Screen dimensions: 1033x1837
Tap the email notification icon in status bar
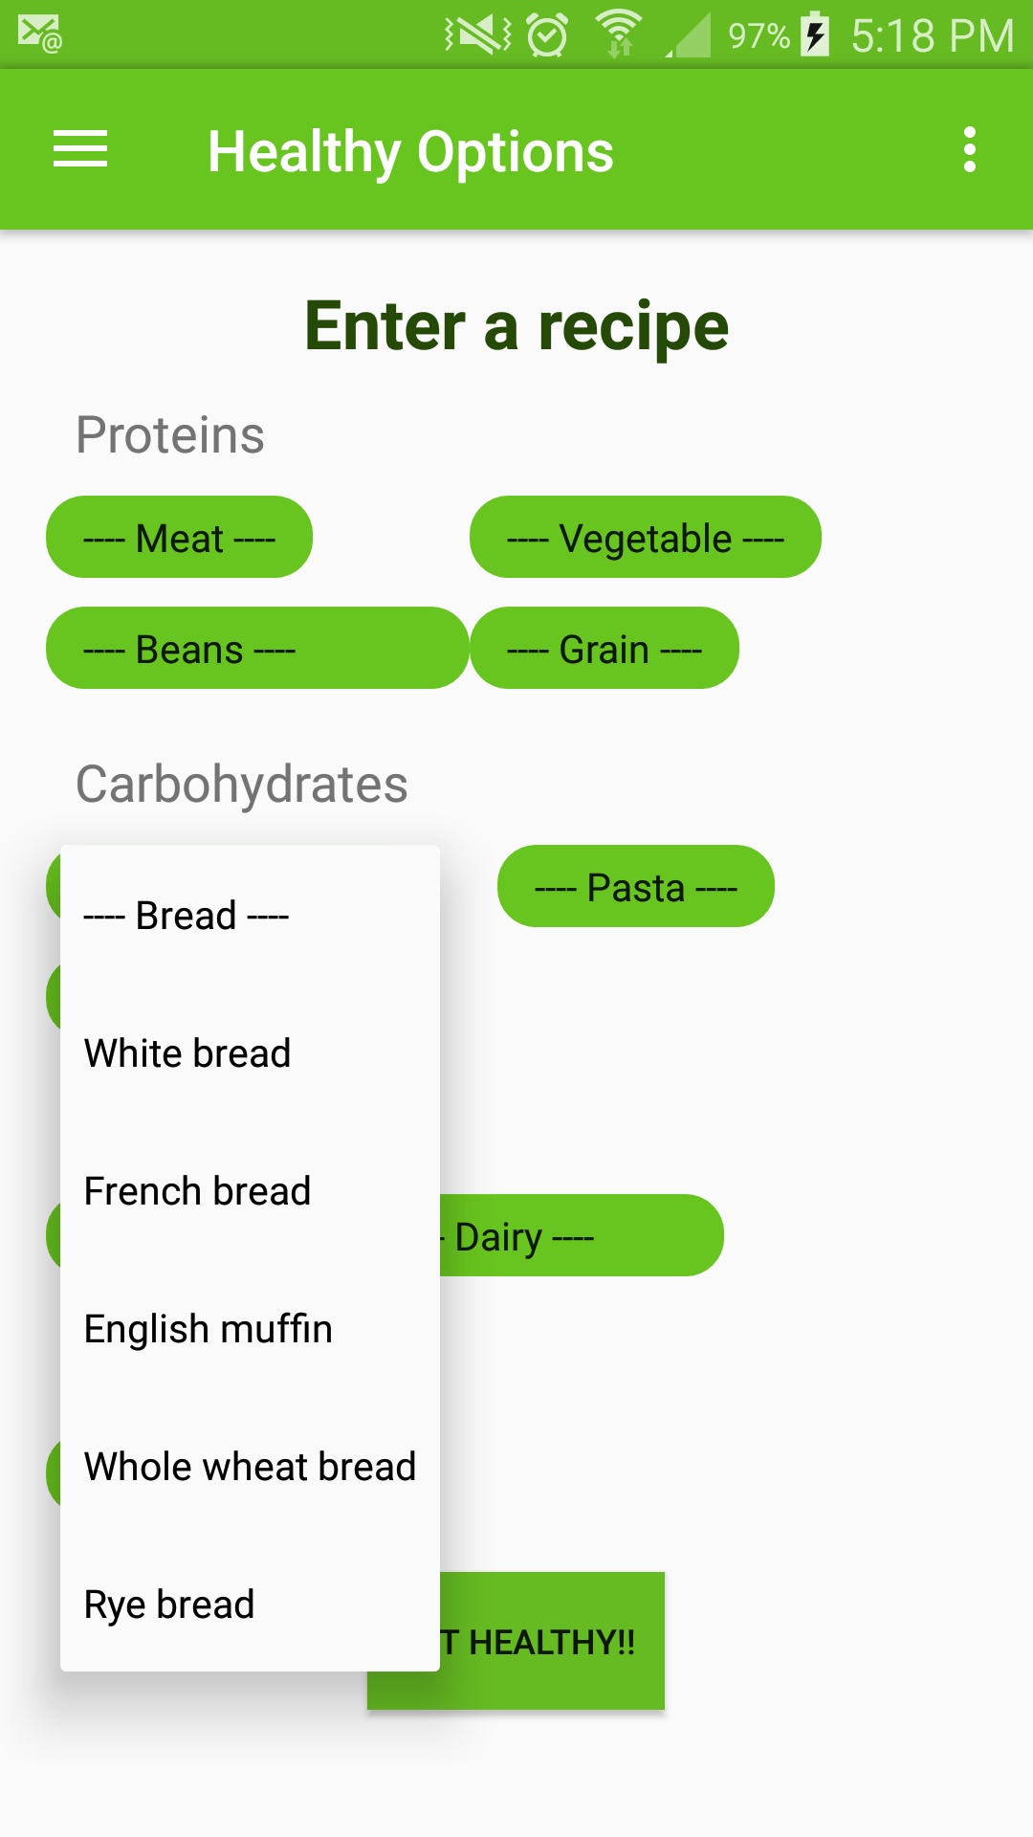tap(39, 34)
